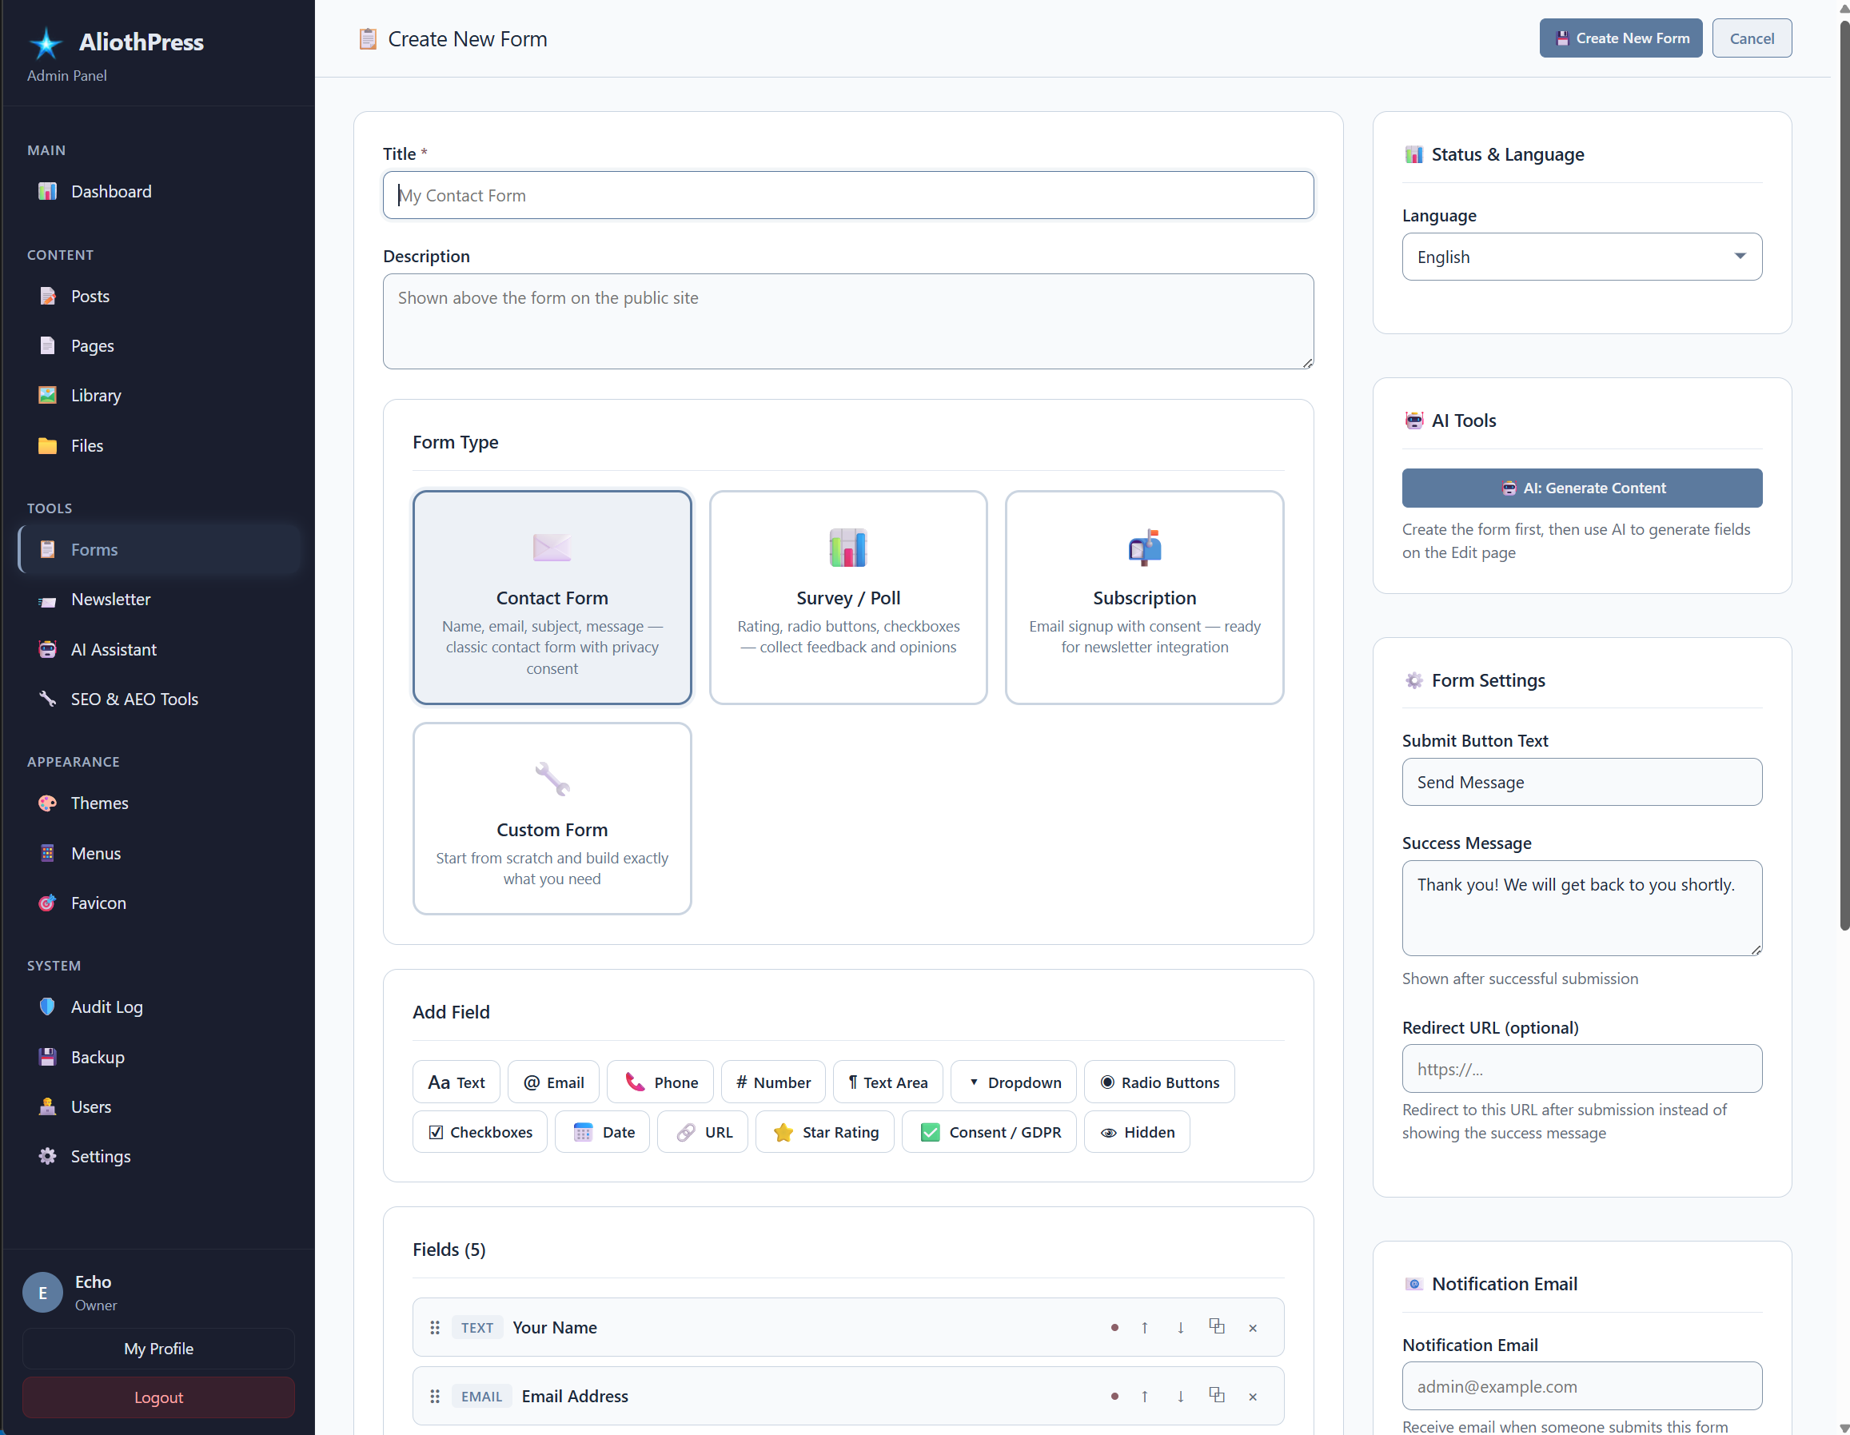Toggle required dot on Email Address field
Viewport: 1850px width, 1435px height.
pos(1114,1396)
